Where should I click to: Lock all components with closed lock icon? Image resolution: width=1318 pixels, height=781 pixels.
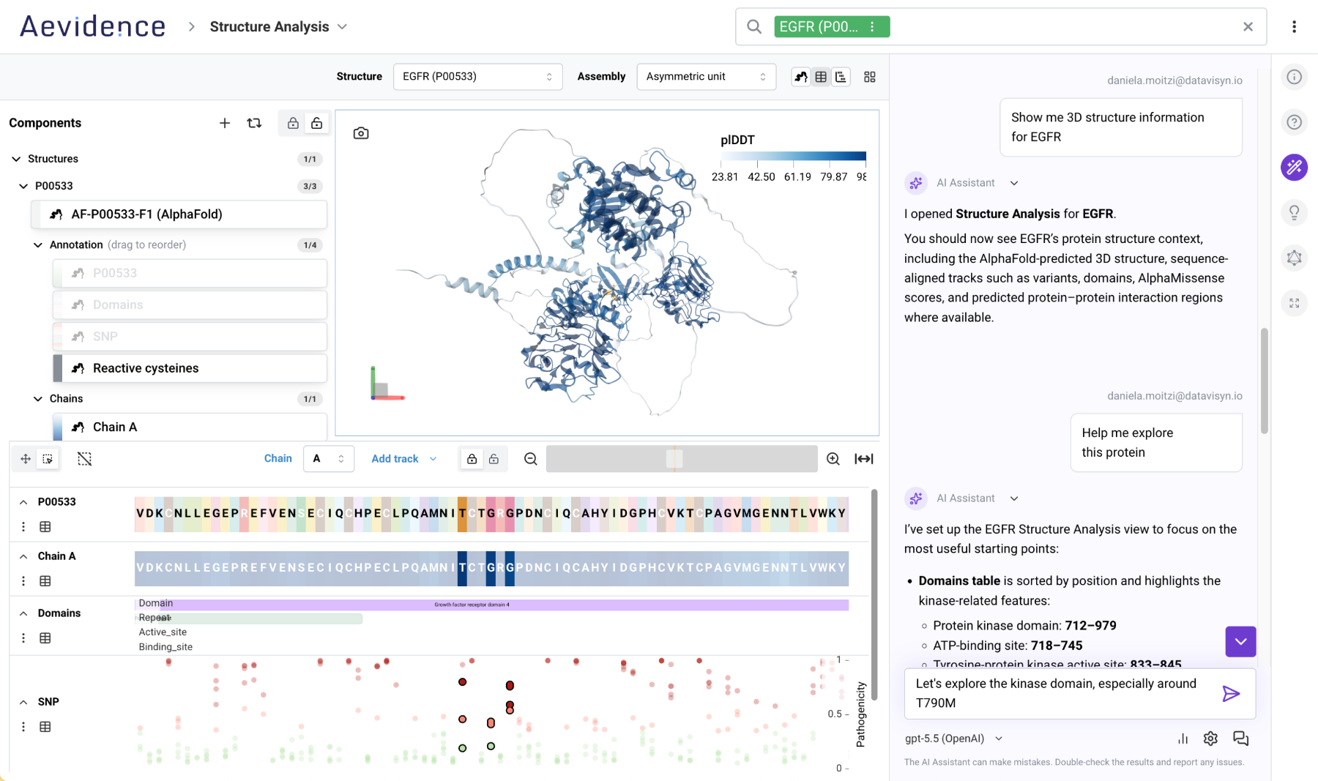pyautogui.click(x=293, y=123)
